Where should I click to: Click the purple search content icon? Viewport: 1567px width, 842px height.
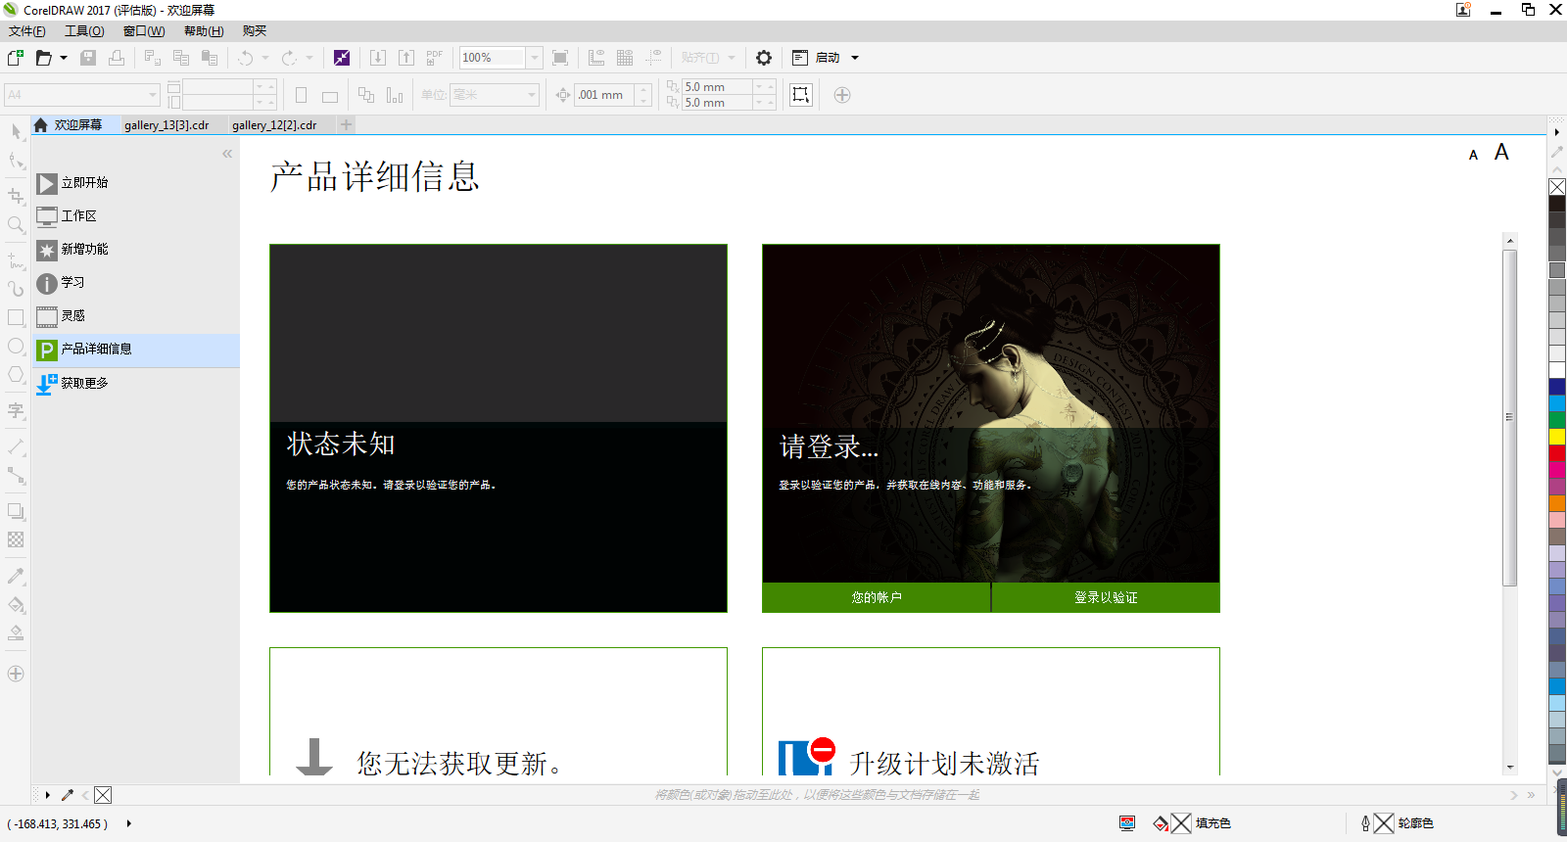(342, 58)
